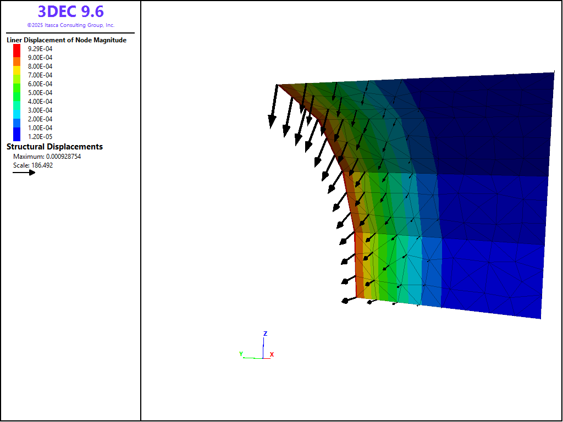Select the dark blue 1.20E-05 legend swatch

click(16, 136)
